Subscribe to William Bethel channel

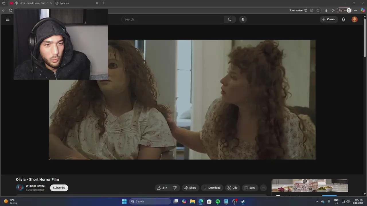click(59, 188)
